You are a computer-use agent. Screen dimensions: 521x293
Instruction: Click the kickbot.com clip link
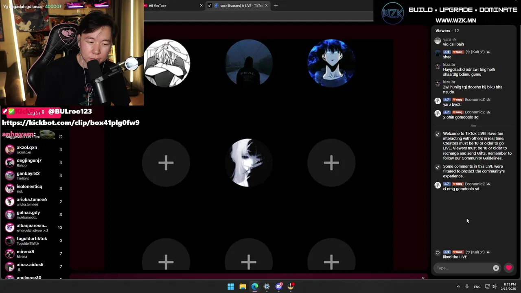71,122
